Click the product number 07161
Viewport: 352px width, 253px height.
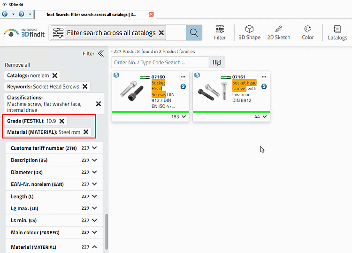(x=239, y=77)
